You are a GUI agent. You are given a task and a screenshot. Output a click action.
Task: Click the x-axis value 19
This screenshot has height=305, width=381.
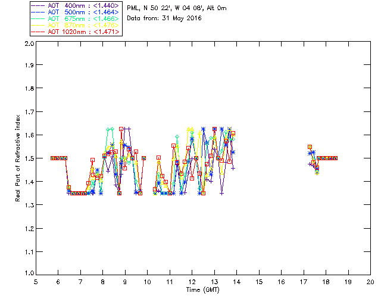[x=348, y=282]
